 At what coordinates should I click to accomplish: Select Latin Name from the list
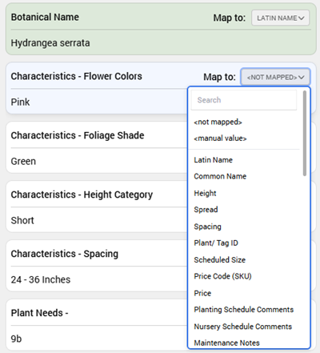[x=213, y=160]
